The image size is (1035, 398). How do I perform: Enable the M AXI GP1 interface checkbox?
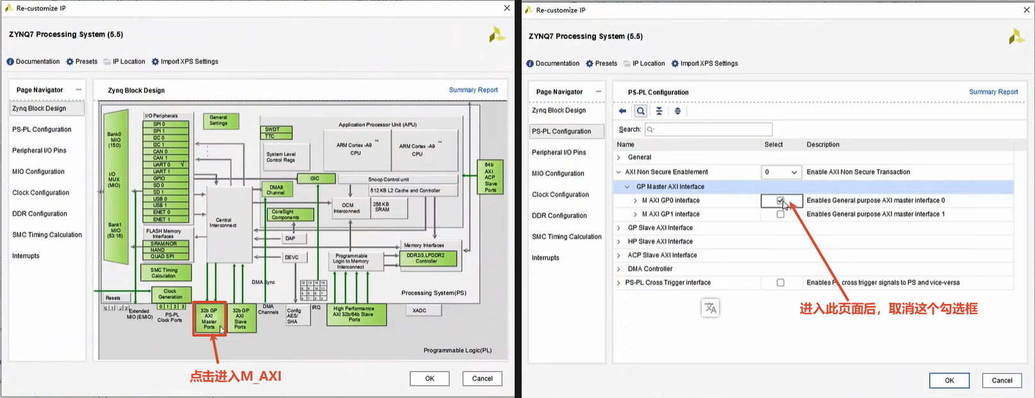pos(780,214)
